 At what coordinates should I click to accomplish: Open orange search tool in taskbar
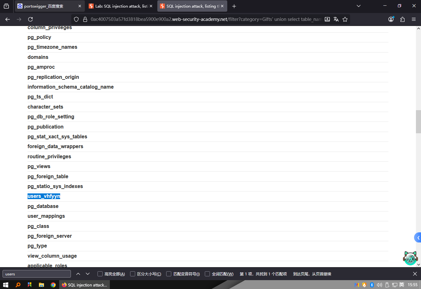coord(18,285)
